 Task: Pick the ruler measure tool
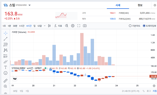coord(6,81)
